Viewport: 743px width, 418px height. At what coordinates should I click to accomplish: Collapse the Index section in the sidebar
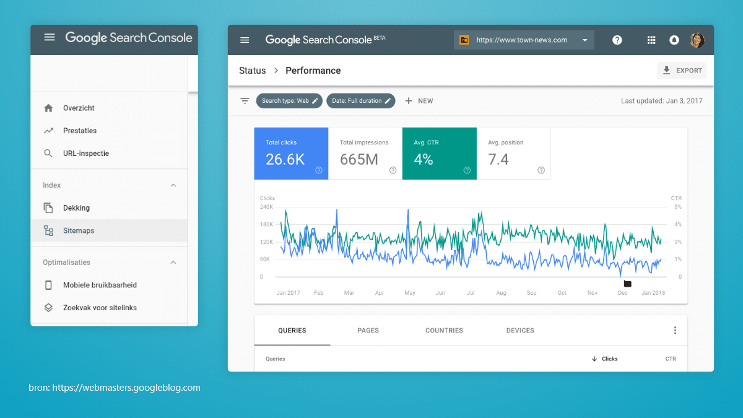pos(173,185)
